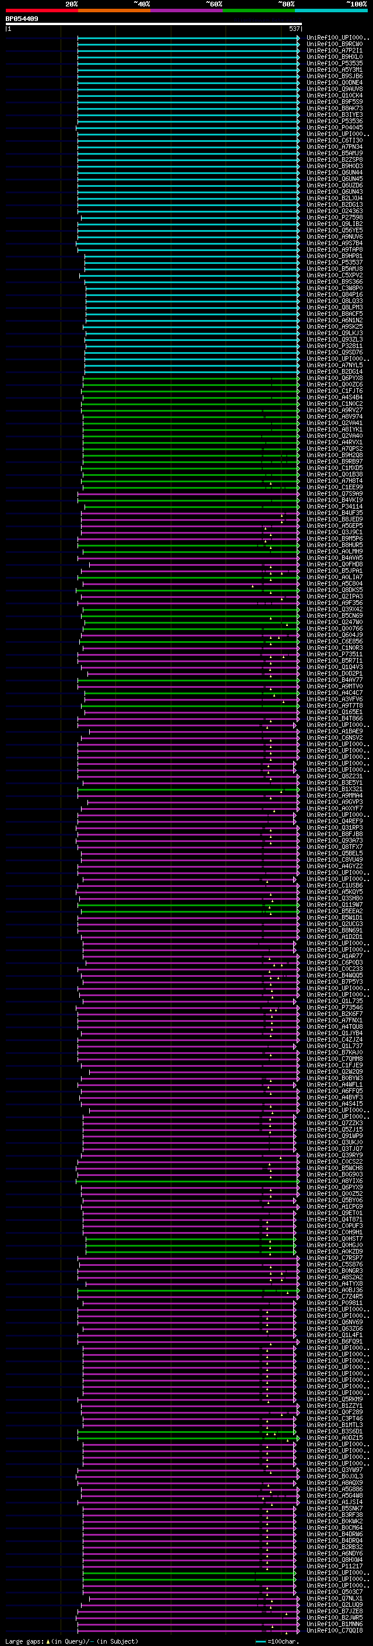The width and height of the screenshot is (373, 1646).
Task: Select the query label BP054409
Action: [x=22, y=19]
